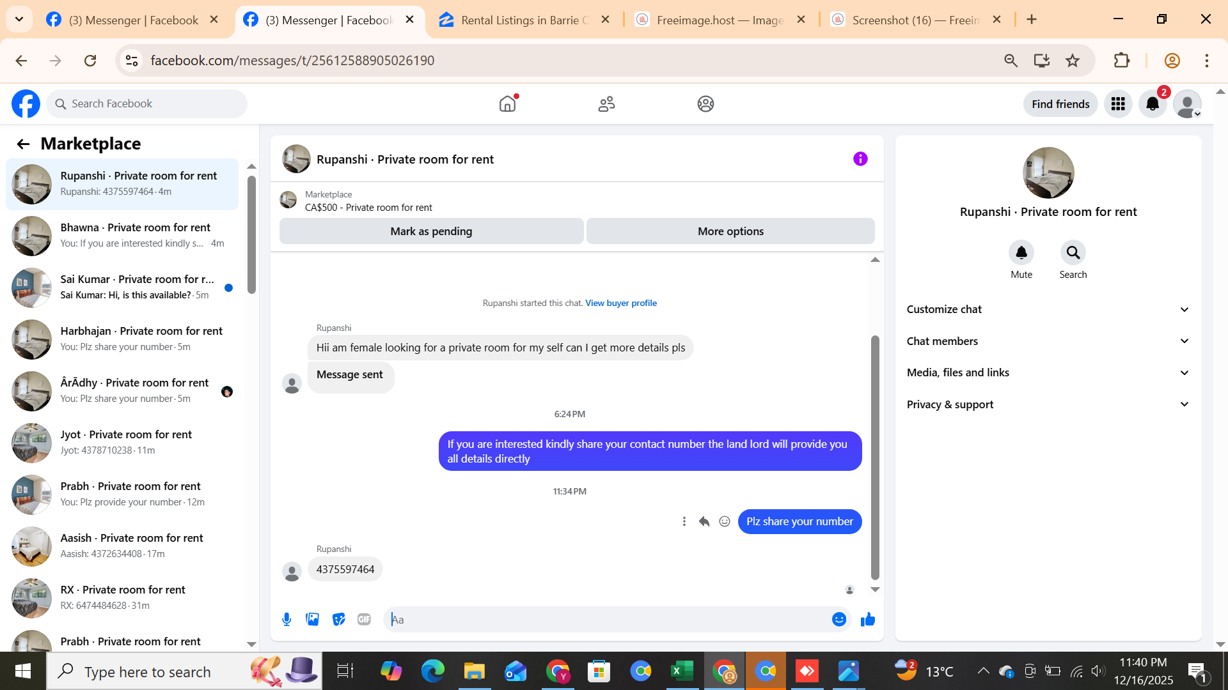
Task: Open the CA$500 Private room listing link
Action: click(368, 208)
